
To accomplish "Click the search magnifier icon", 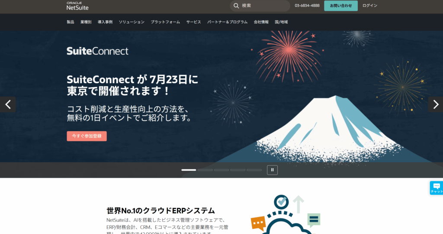I will click(x=236, y=6).
